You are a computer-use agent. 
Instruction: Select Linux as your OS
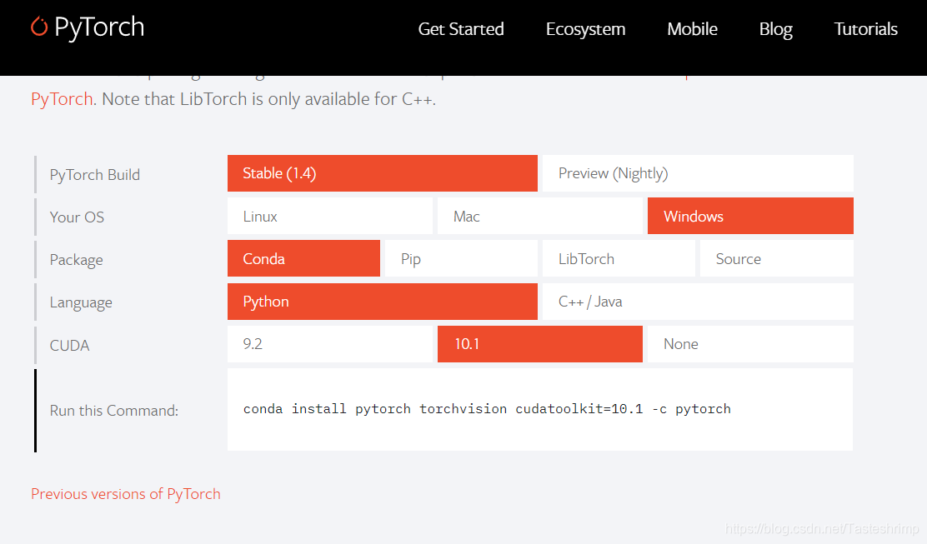tap(330, 216)
